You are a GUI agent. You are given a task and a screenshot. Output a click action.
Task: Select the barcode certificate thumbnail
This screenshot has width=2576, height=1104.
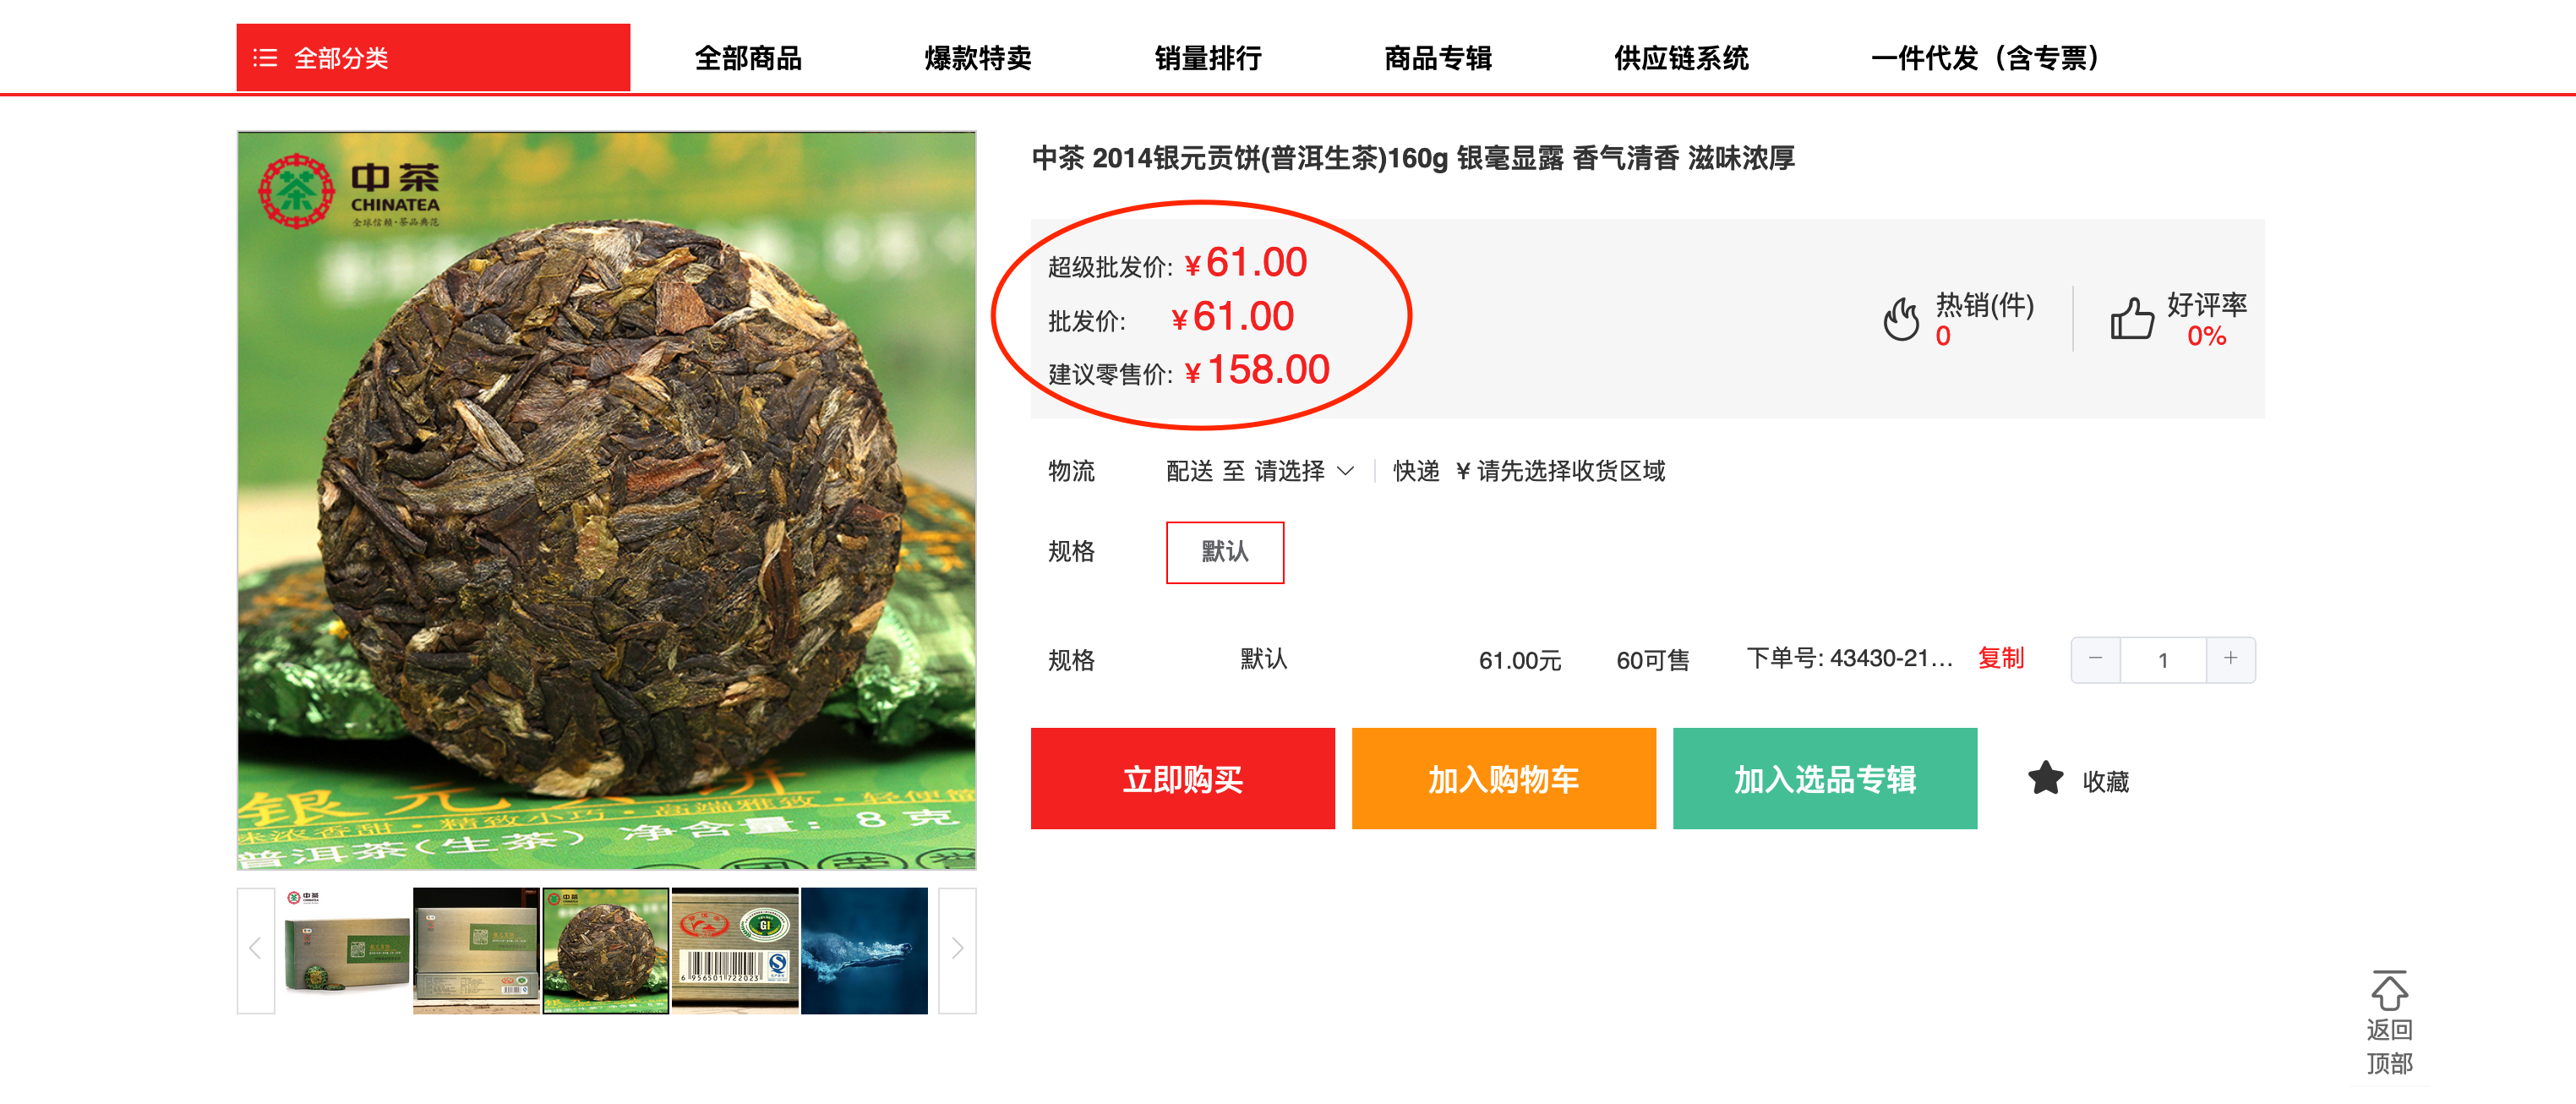735,950
